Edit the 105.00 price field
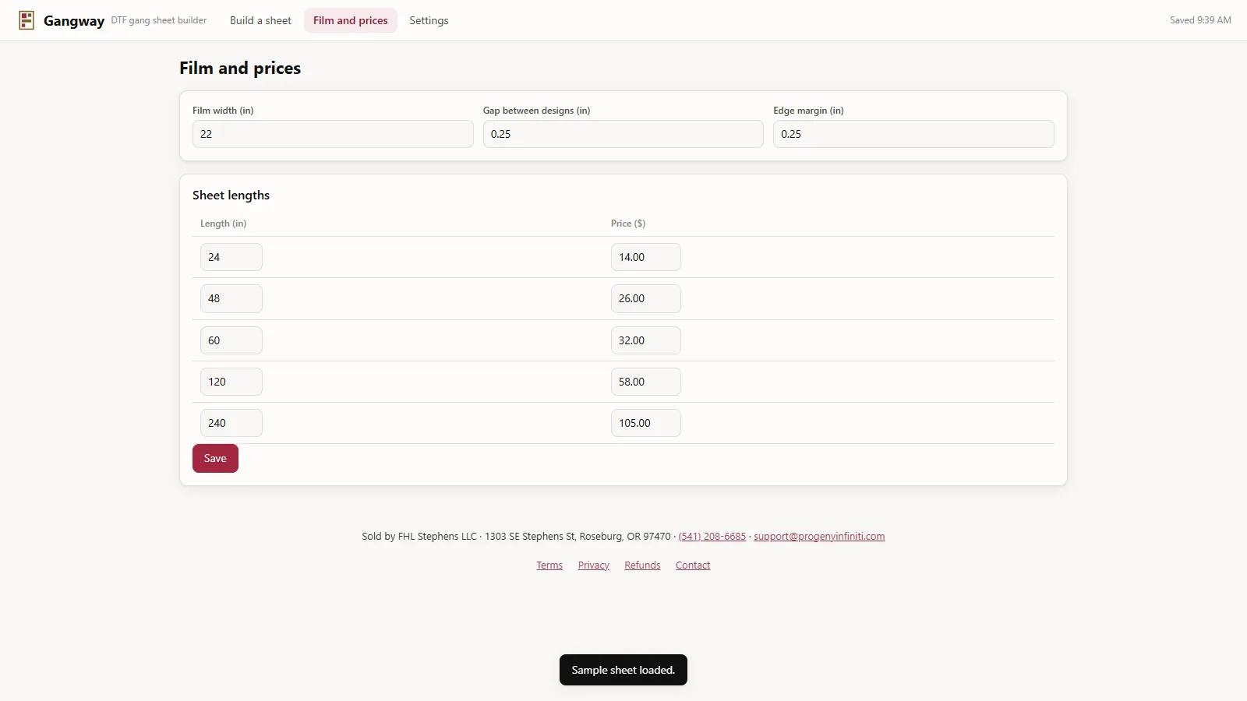This screenshot has width=1247, height=701. pyautogui.click(x=646, y=423)
